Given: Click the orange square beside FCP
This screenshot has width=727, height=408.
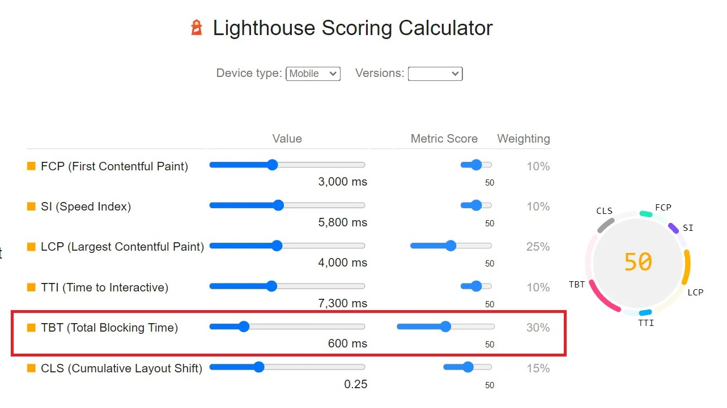Looking at the screenshot, I should coord(31,166).
